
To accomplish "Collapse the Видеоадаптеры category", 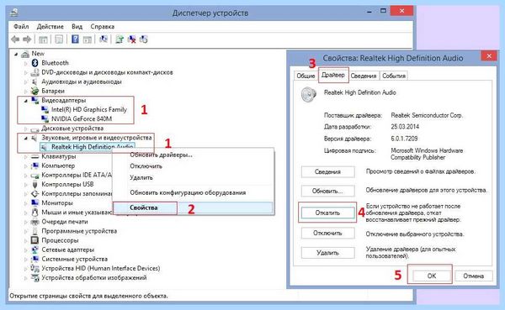I will [26, 101].
